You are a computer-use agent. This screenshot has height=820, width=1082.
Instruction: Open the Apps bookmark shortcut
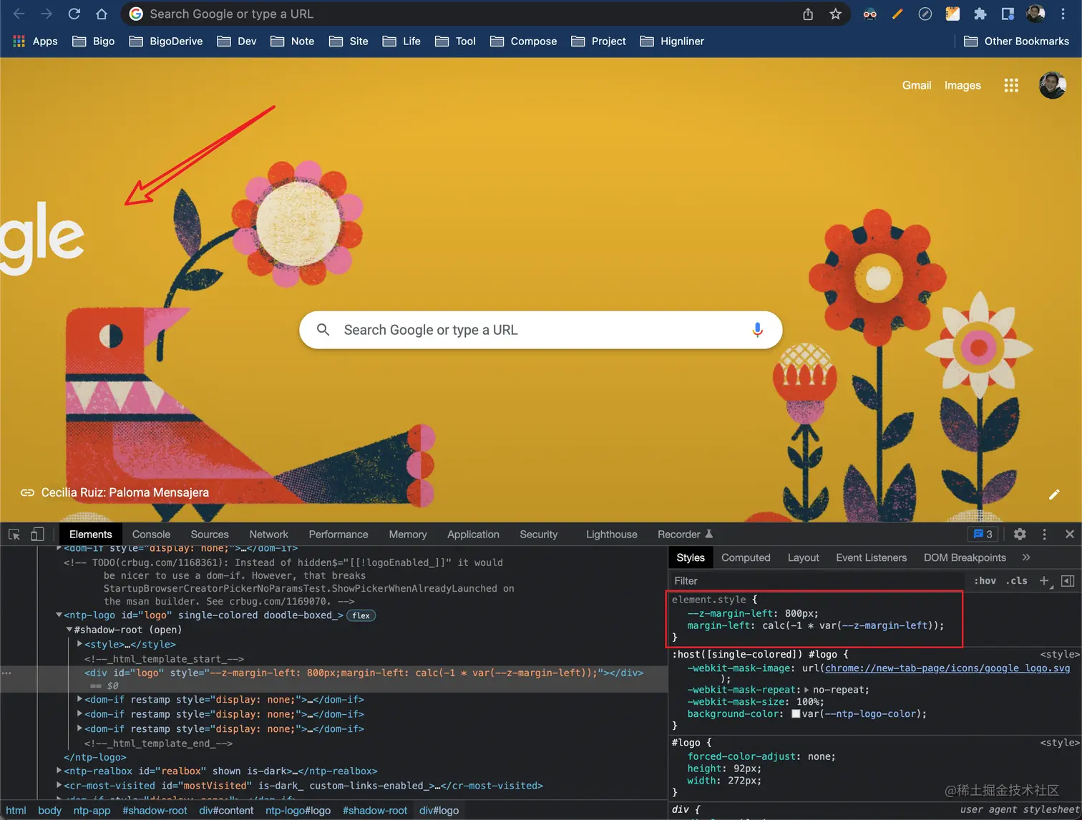click(x=35, y=42)
